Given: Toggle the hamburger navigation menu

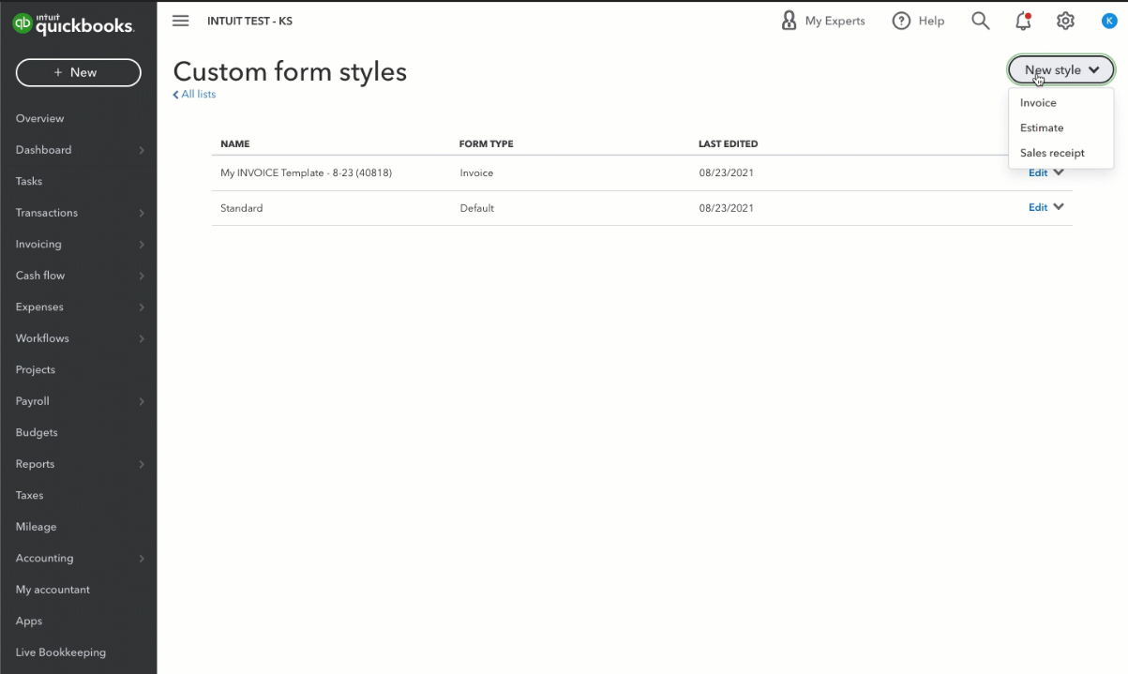Looking at the screenshot, I should pyautogui.click(x=181, y=21).
